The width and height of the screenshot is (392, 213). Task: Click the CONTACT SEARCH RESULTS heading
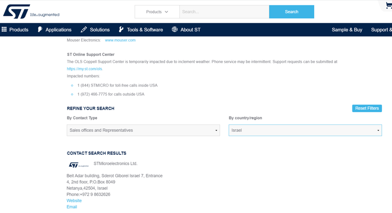point(97,153)
